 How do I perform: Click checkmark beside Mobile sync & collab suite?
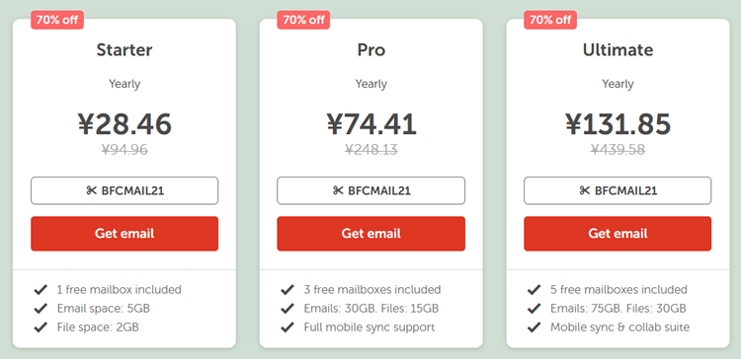coord(534,326)
